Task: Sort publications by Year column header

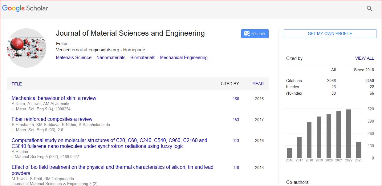Action: (x=258, y=84)
